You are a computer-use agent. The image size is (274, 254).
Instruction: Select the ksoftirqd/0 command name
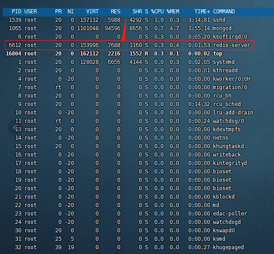(x=230, y=37)
